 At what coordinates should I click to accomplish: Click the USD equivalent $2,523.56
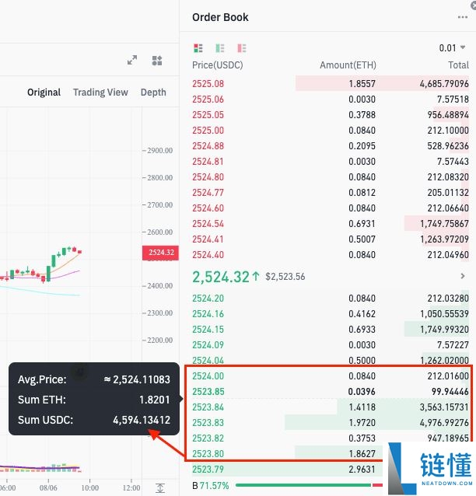(x=285, y=277)
